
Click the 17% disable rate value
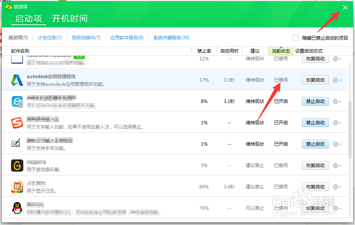[x=204, y=80]
